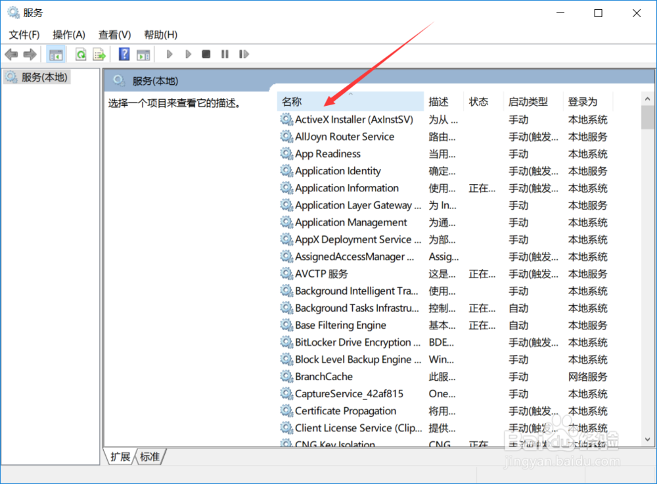The width and height of the screenshot is (657, 484).
Task: Click the Pause service icon
Action: tap(225, 54)
